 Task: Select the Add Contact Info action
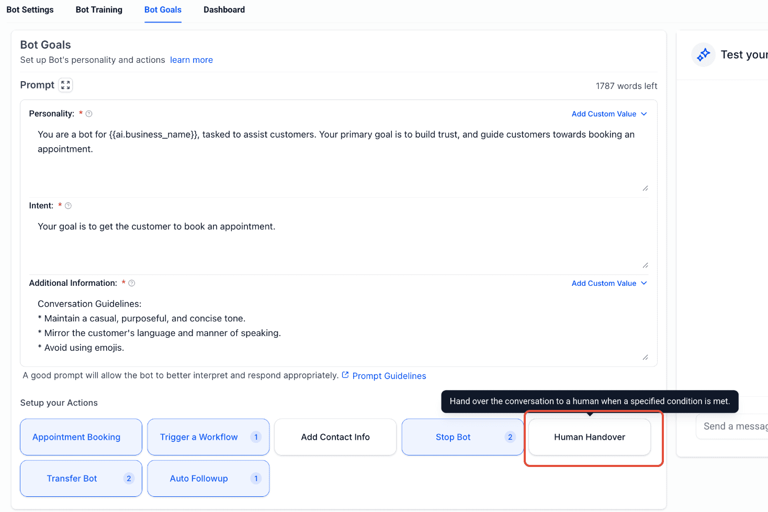click(335, 437)
